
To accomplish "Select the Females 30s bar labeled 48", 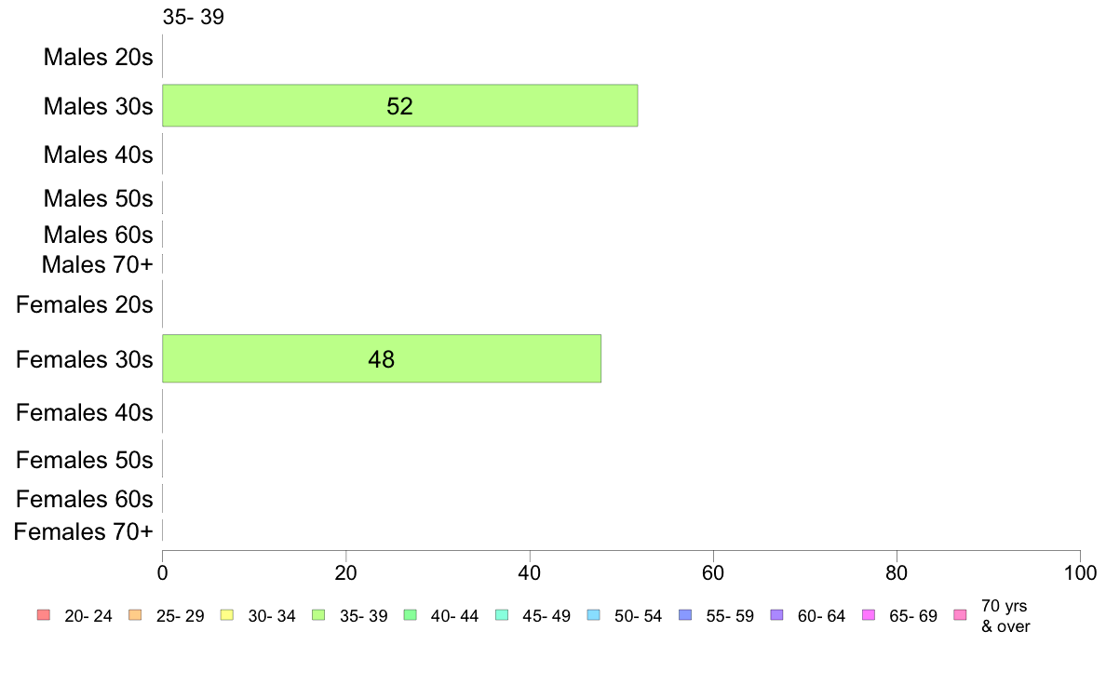I will point(382,358).
